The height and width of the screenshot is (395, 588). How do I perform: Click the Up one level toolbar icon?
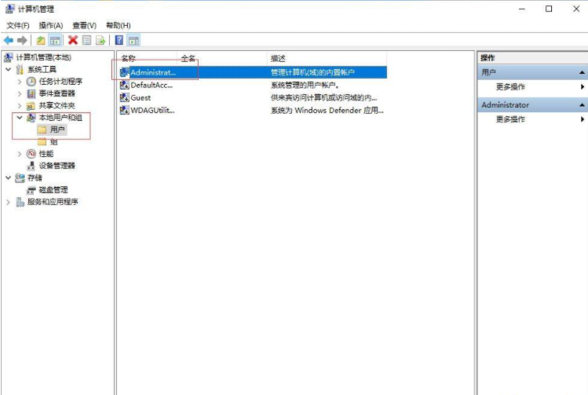coord(41,40)
